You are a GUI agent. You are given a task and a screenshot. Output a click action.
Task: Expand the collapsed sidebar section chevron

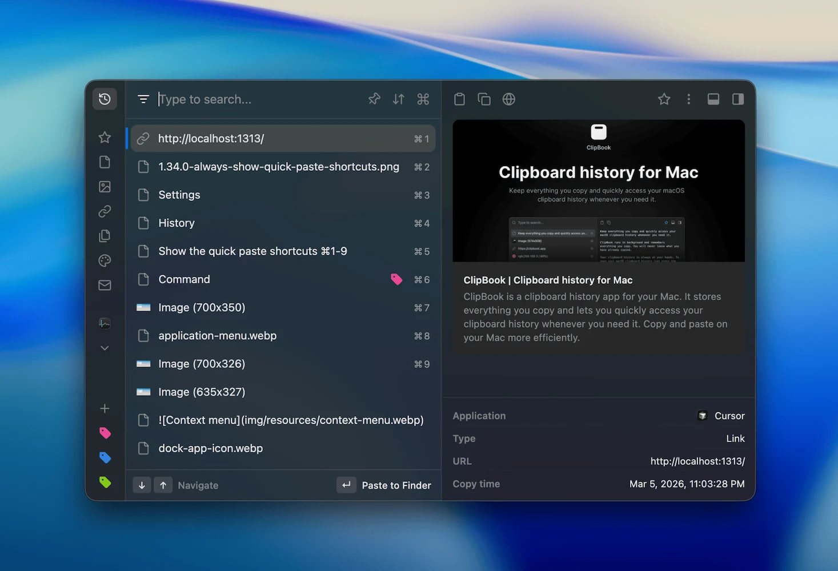[105, 348]
